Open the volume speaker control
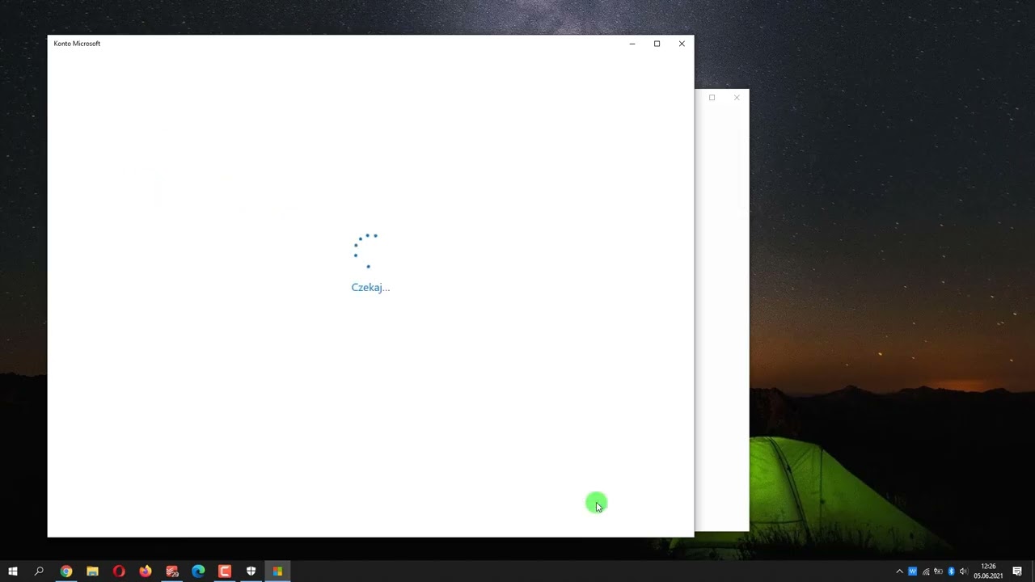The height and width of the screenshot is (582, 1035). [963, 571]
